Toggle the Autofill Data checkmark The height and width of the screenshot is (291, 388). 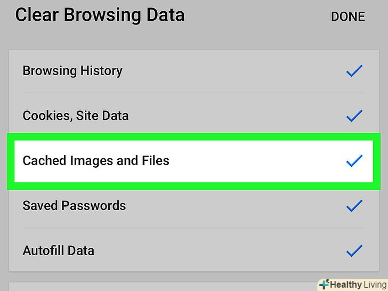pos(354,250)
